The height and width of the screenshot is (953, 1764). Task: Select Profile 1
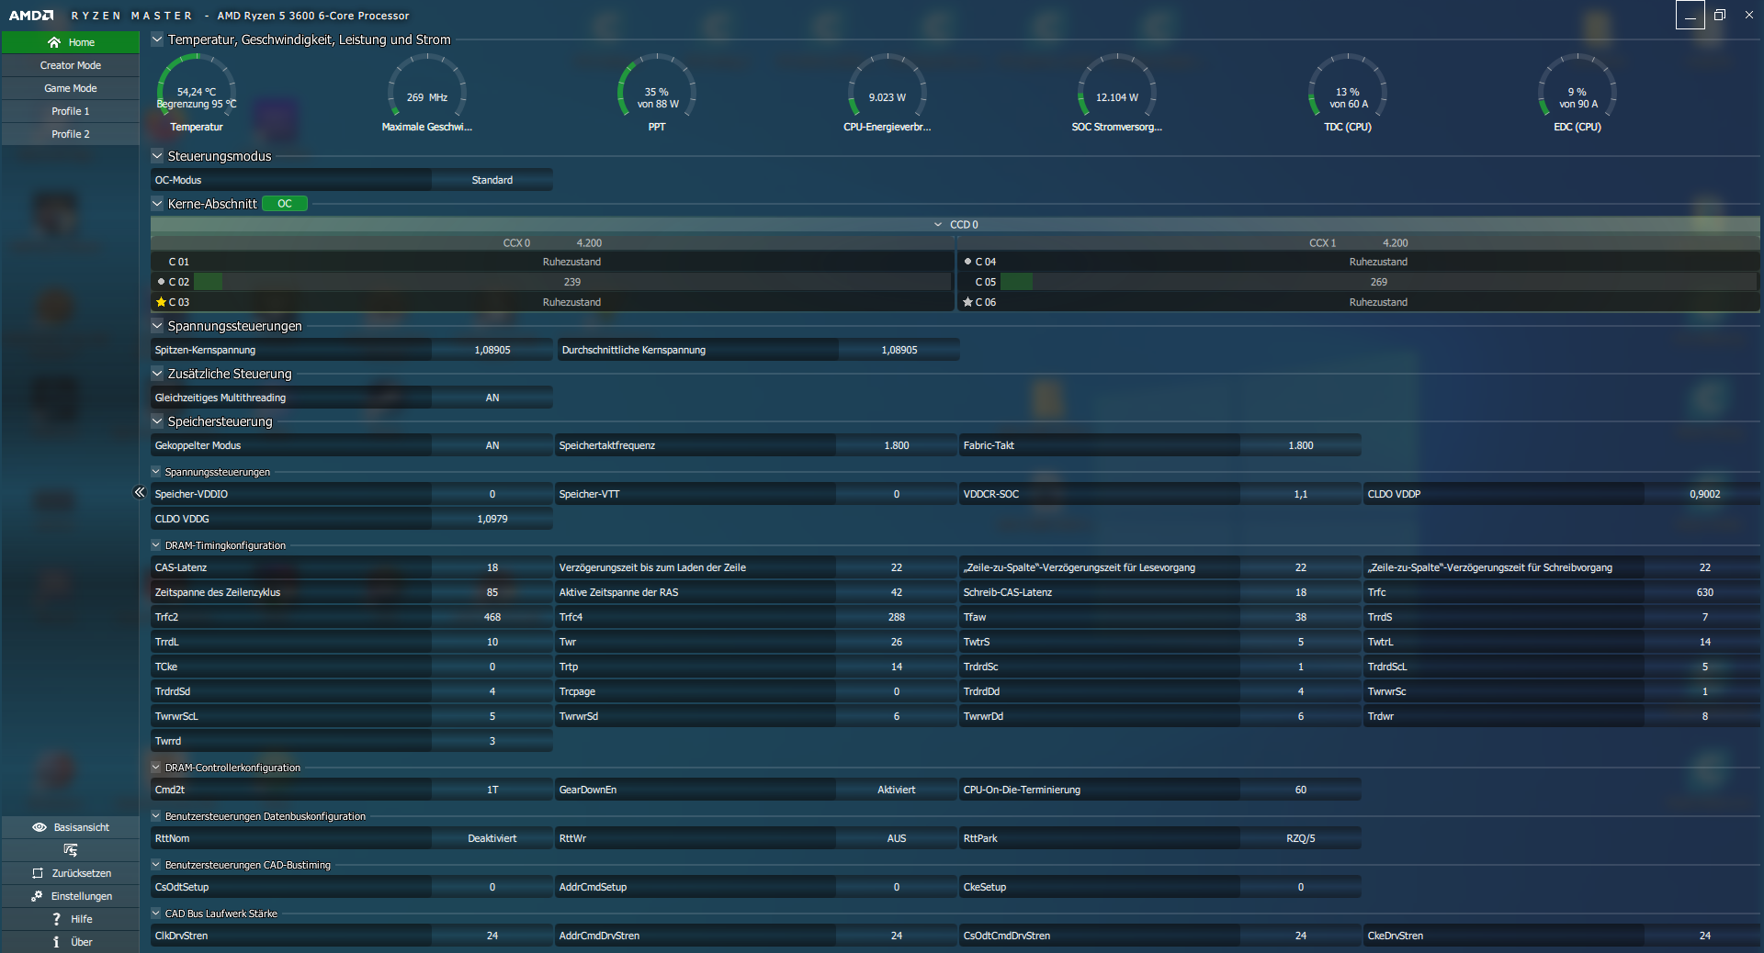pos(71,111)
